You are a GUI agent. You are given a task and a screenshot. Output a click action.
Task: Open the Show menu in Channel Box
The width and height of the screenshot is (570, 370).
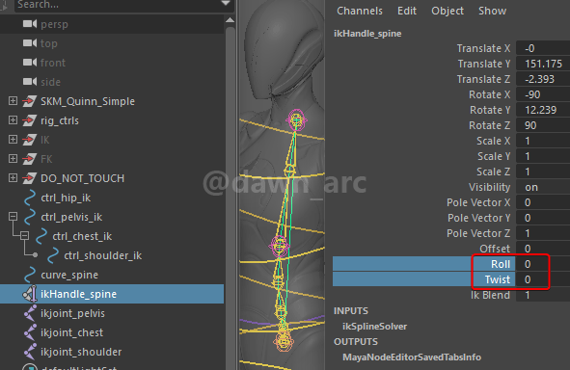[492, 11]
